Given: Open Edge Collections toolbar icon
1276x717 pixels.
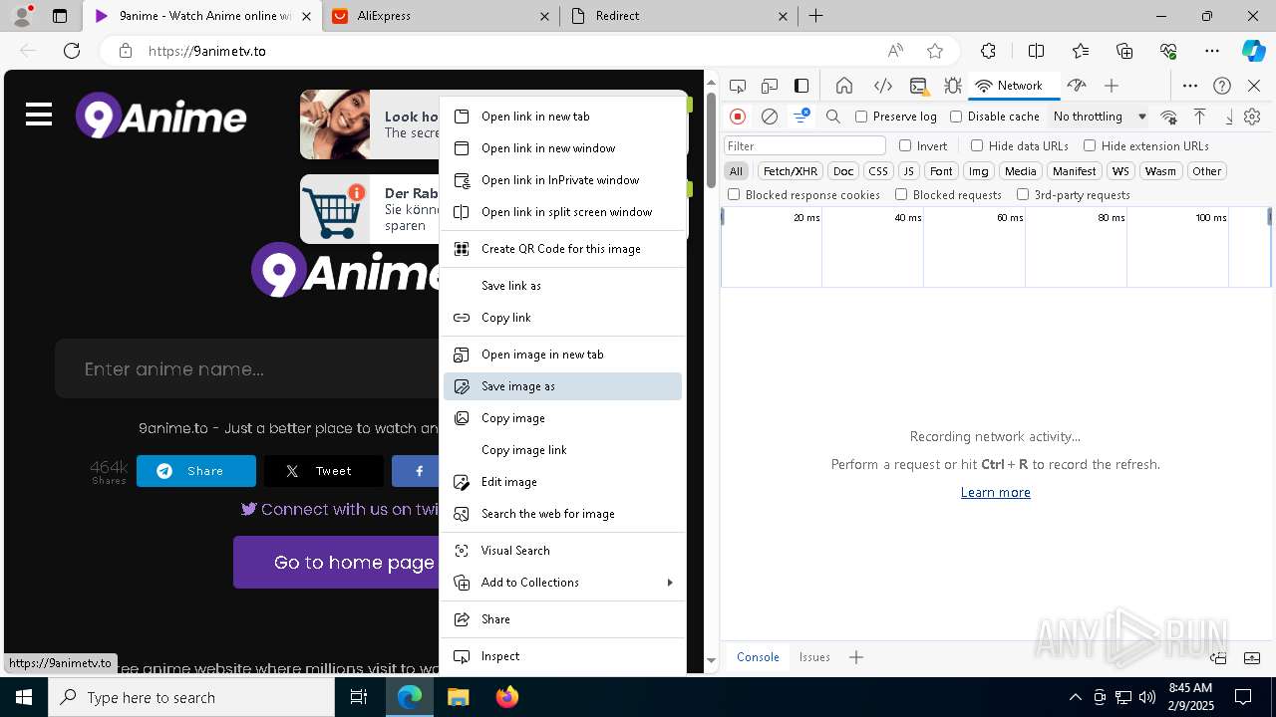Looking at the screenshot, I should pos(1124,51).
